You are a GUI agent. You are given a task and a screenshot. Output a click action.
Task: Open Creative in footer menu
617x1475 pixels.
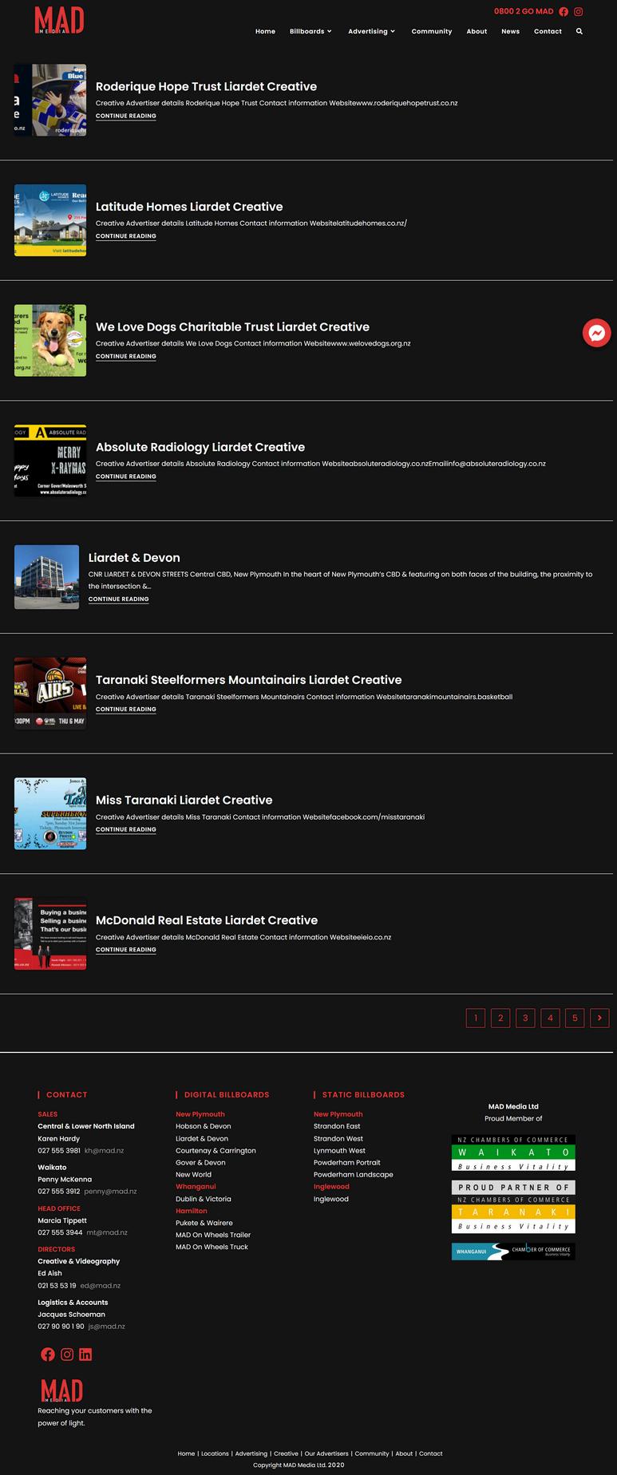(x=286, y=1453)
